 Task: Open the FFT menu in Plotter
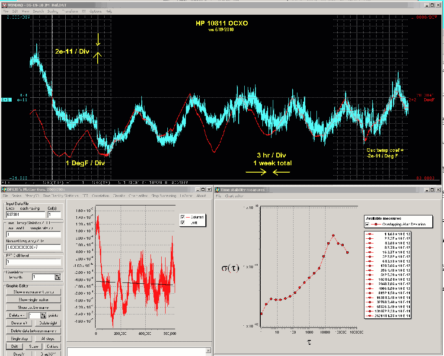click(85, 196)
